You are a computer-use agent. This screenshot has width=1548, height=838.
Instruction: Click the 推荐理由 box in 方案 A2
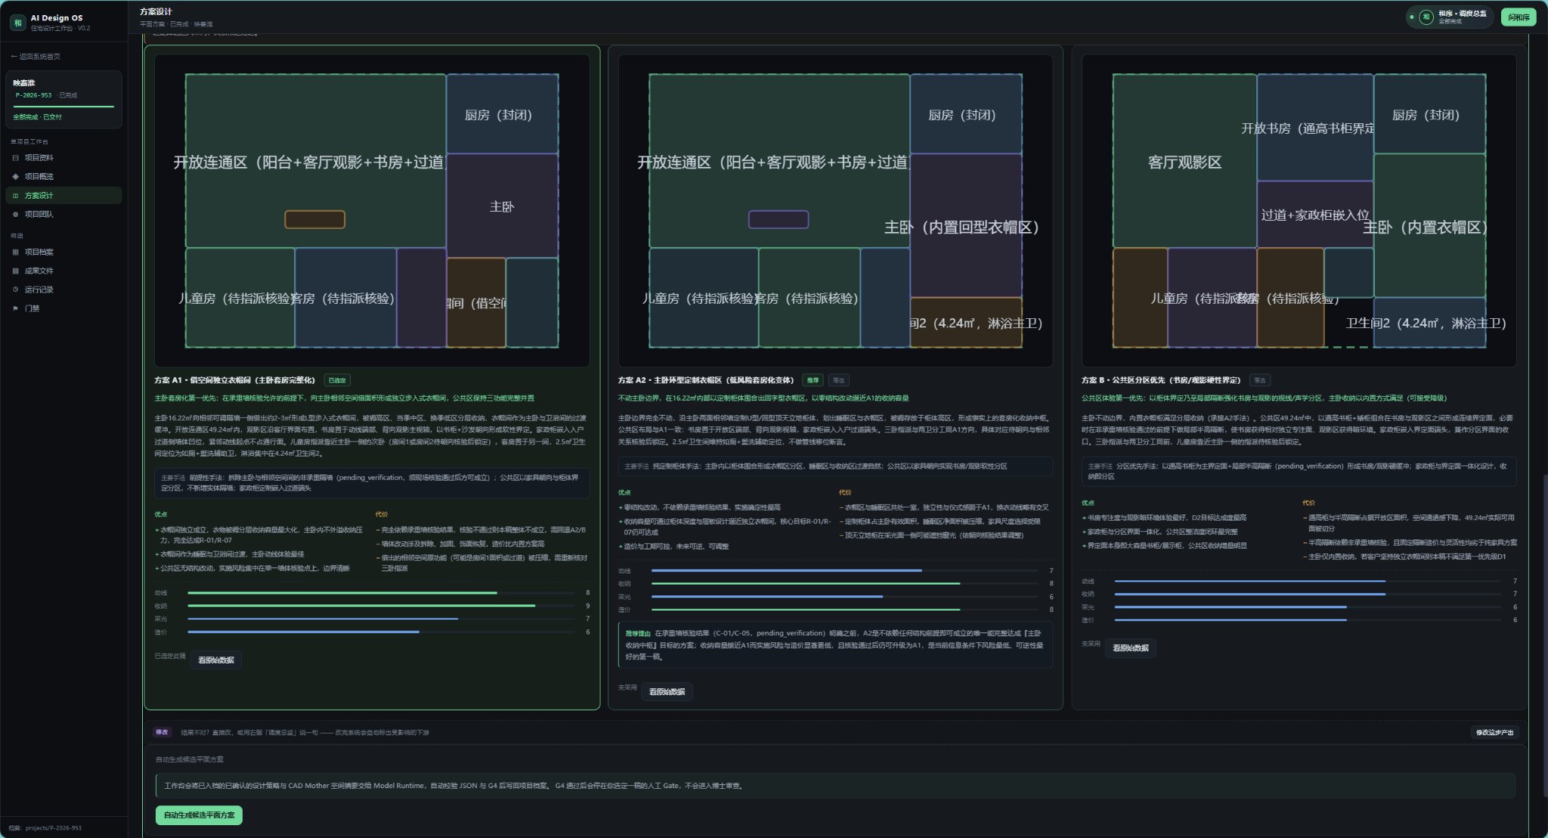(x=835, y=645)
